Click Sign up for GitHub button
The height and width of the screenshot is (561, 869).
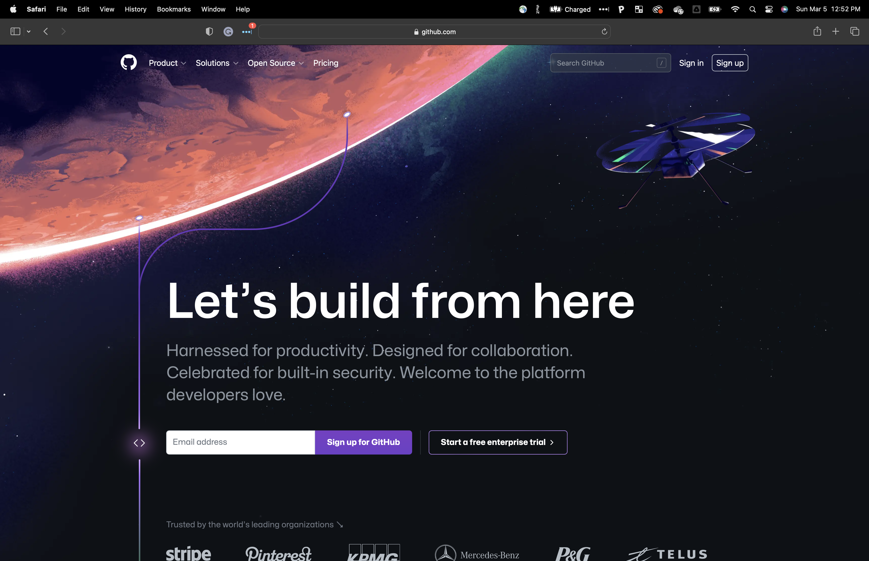[x=363, y=442]
